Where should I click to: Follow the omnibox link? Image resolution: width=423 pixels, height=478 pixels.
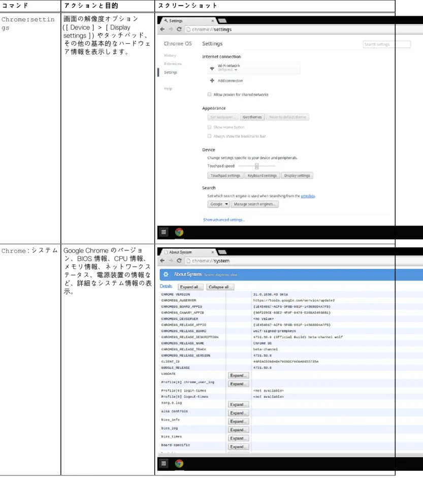point(308,196)
